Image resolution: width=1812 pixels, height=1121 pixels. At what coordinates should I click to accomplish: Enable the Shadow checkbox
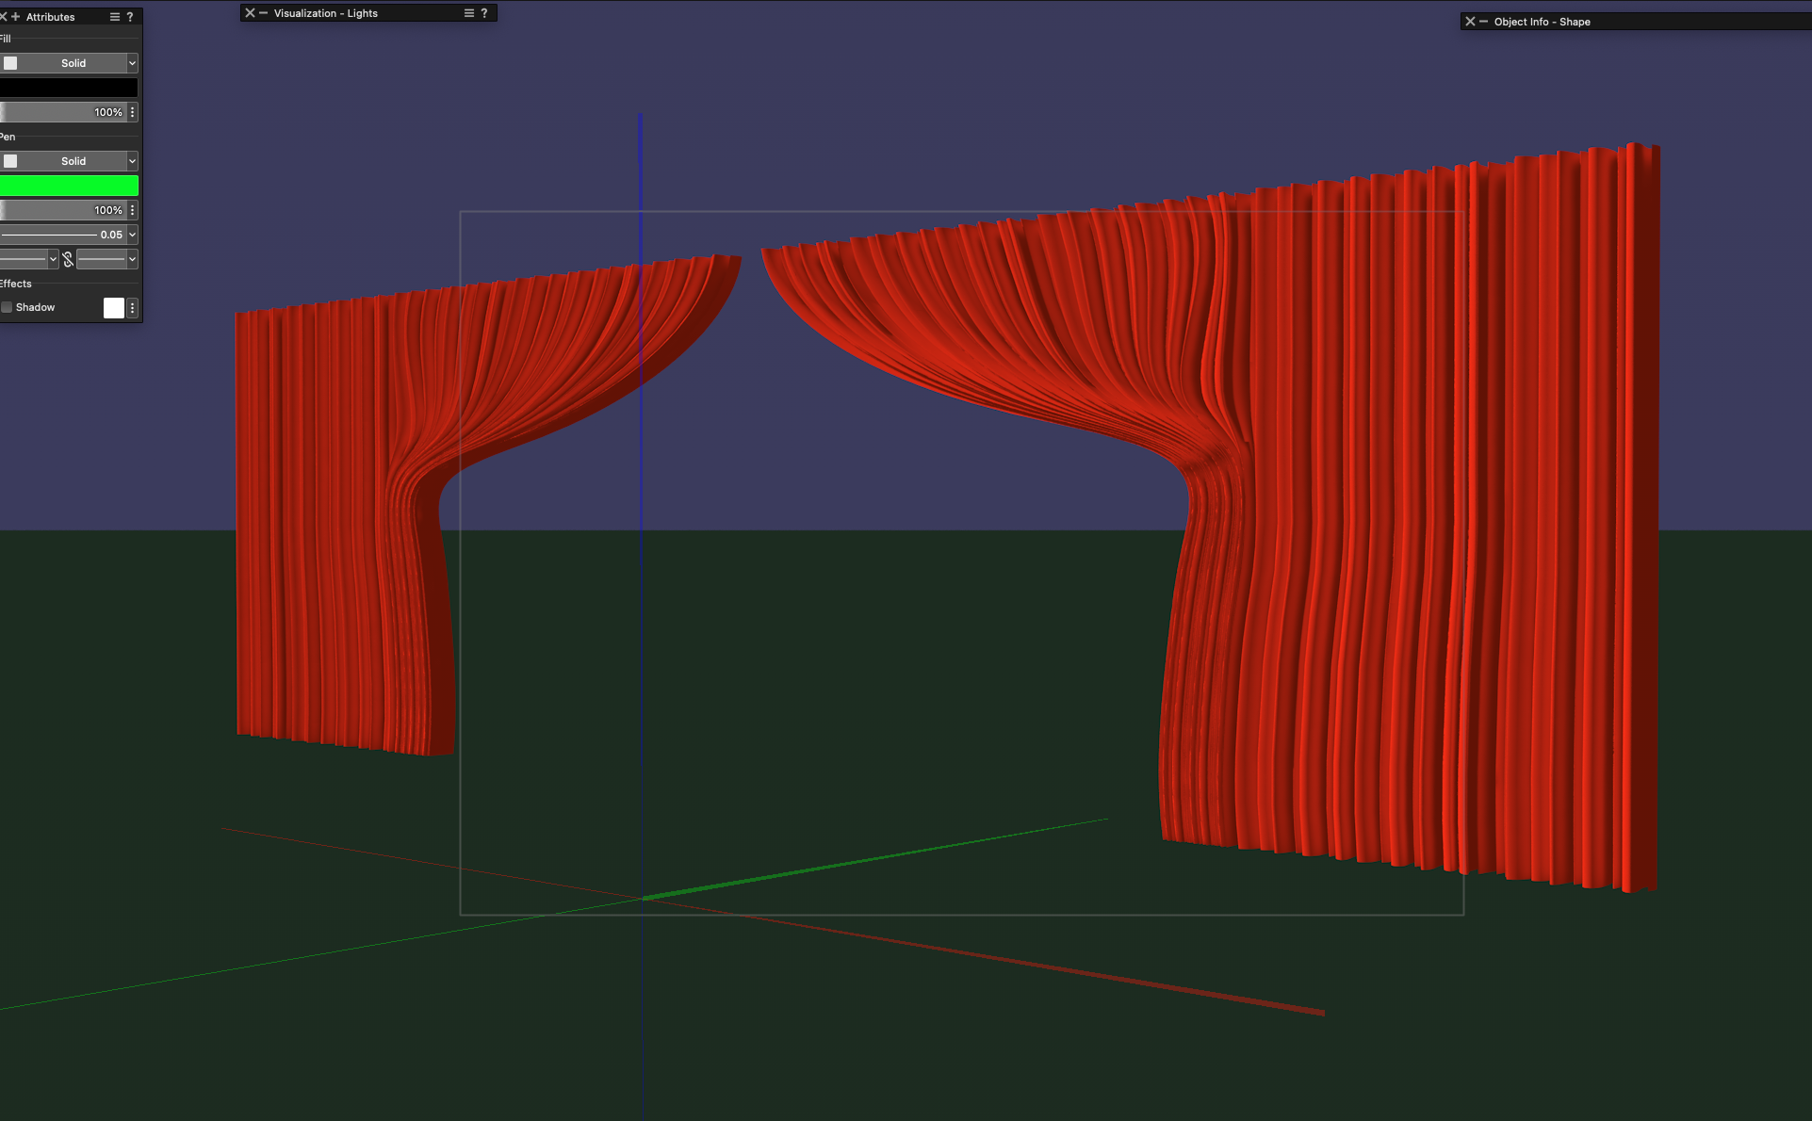pyautogui.click(x=8, y=308)
